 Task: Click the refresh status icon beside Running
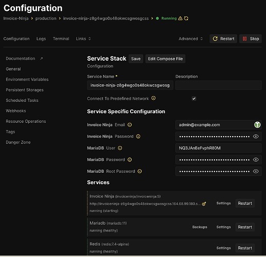[x=186, y=19]
